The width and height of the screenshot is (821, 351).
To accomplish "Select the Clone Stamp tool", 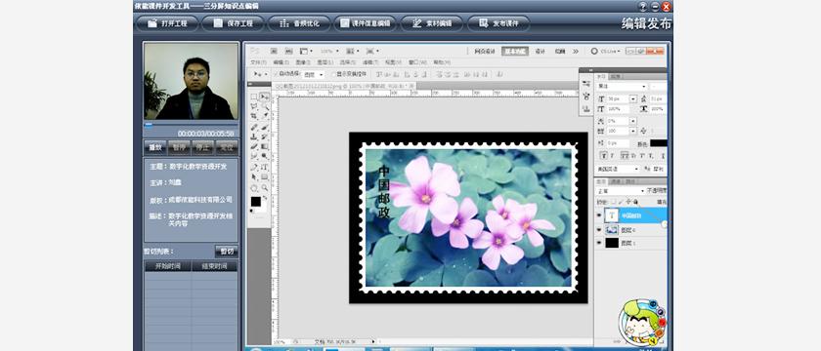I will (254, 136).
